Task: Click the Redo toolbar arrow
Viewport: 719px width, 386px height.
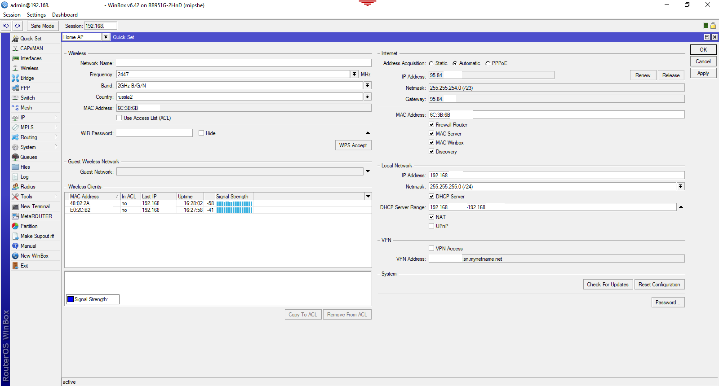Action: tap(18, 26)
